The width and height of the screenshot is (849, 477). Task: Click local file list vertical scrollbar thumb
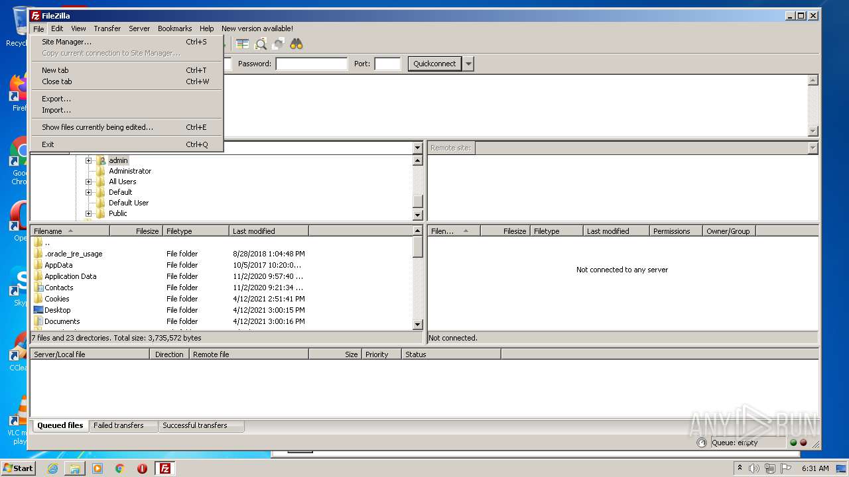coord(418,246)
